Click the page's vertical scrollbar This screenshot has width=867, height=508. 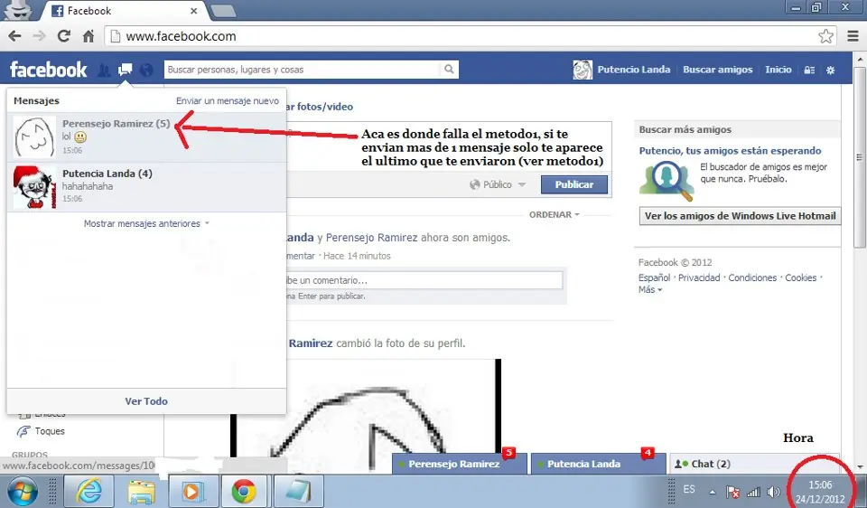(860, 157)
